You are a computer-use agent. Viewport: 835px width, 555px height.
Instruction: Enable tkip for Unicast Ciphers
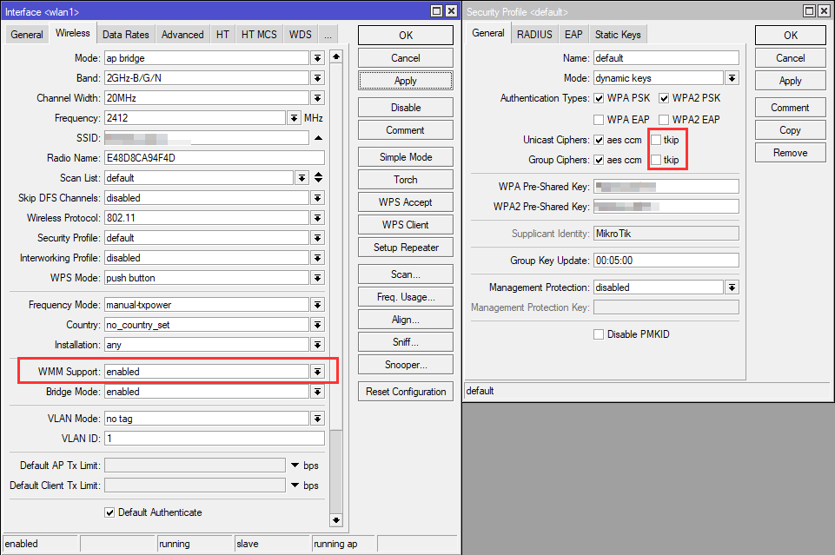tap(656, 140)
